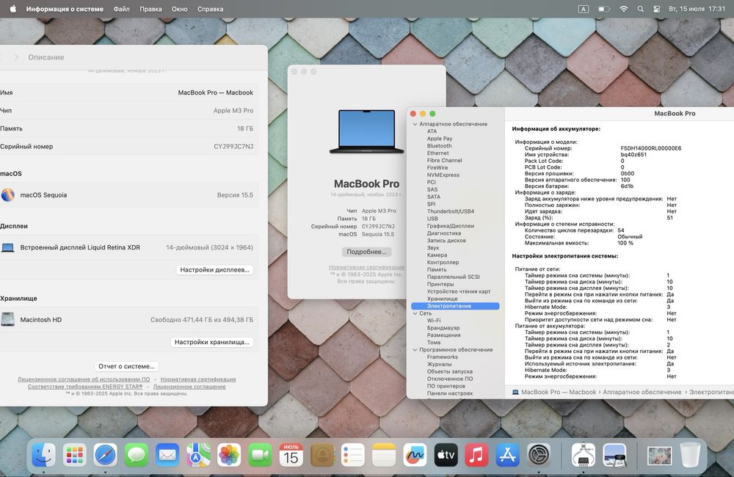Viewport: 734px width, 477px height.
Task: Open Notes in the Dock
Action: [x=384, y=454]
